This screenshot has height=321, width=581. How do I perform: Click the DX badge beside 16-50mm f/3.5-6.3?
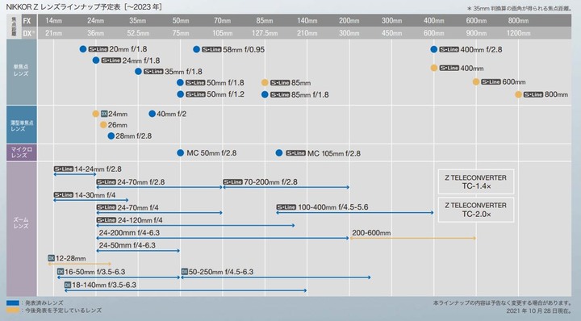click(x=61, y=272)
